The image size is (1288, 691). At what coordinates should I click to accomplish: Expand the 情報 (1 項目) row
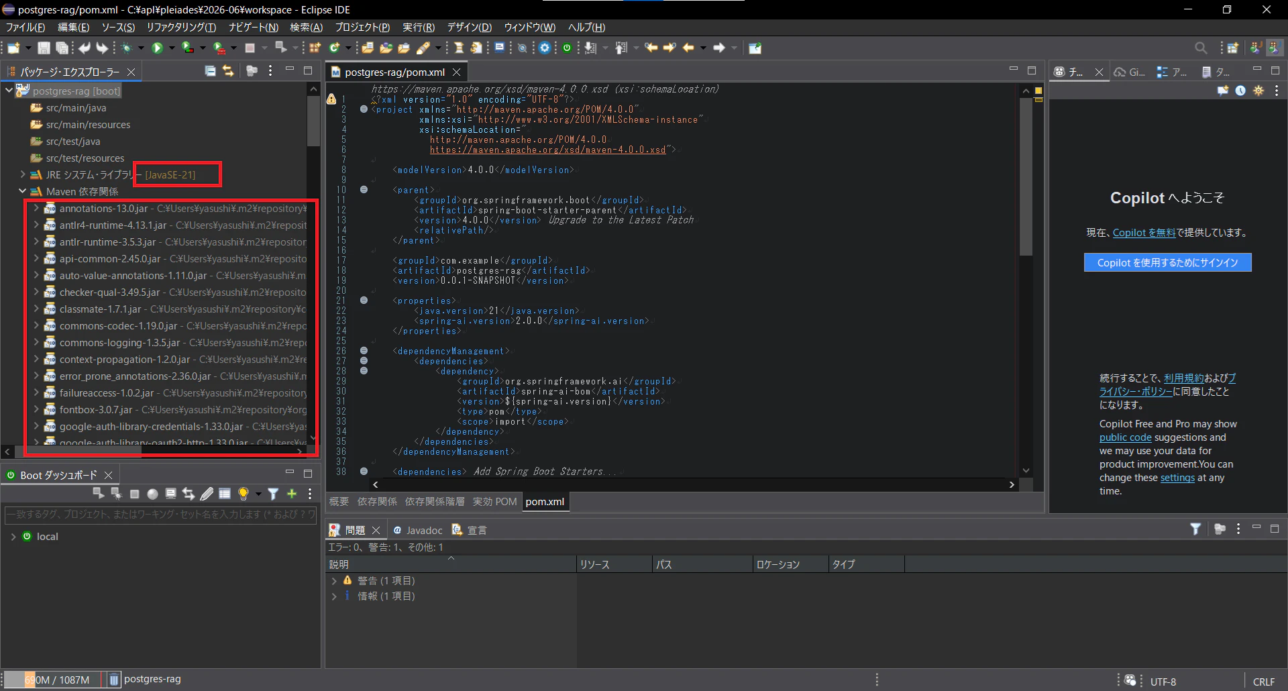coord(333,596)
